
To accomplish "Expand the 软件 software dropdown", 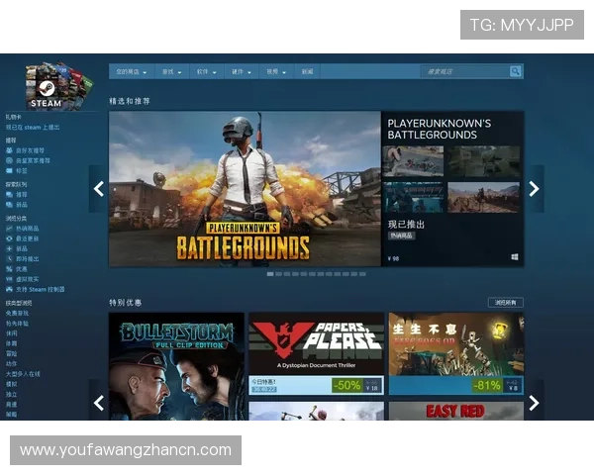I will tap(207, 71).
